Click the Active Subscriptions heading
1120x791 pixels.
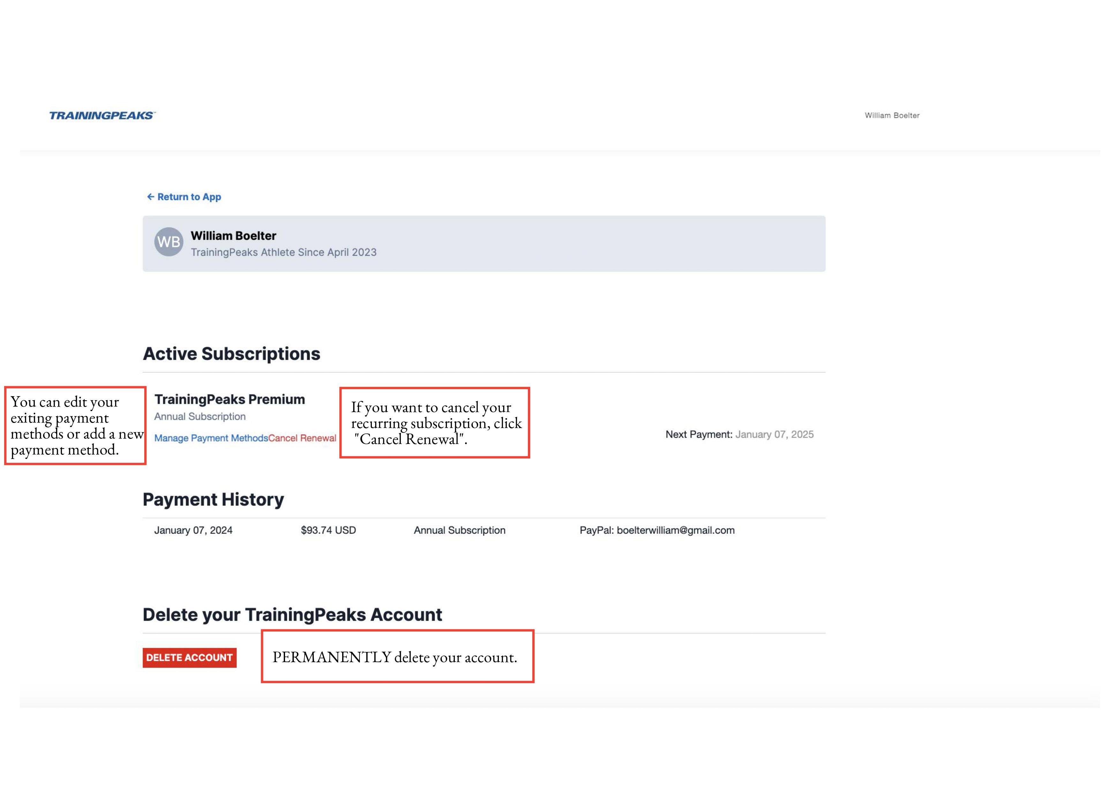(x=231, y=354)
